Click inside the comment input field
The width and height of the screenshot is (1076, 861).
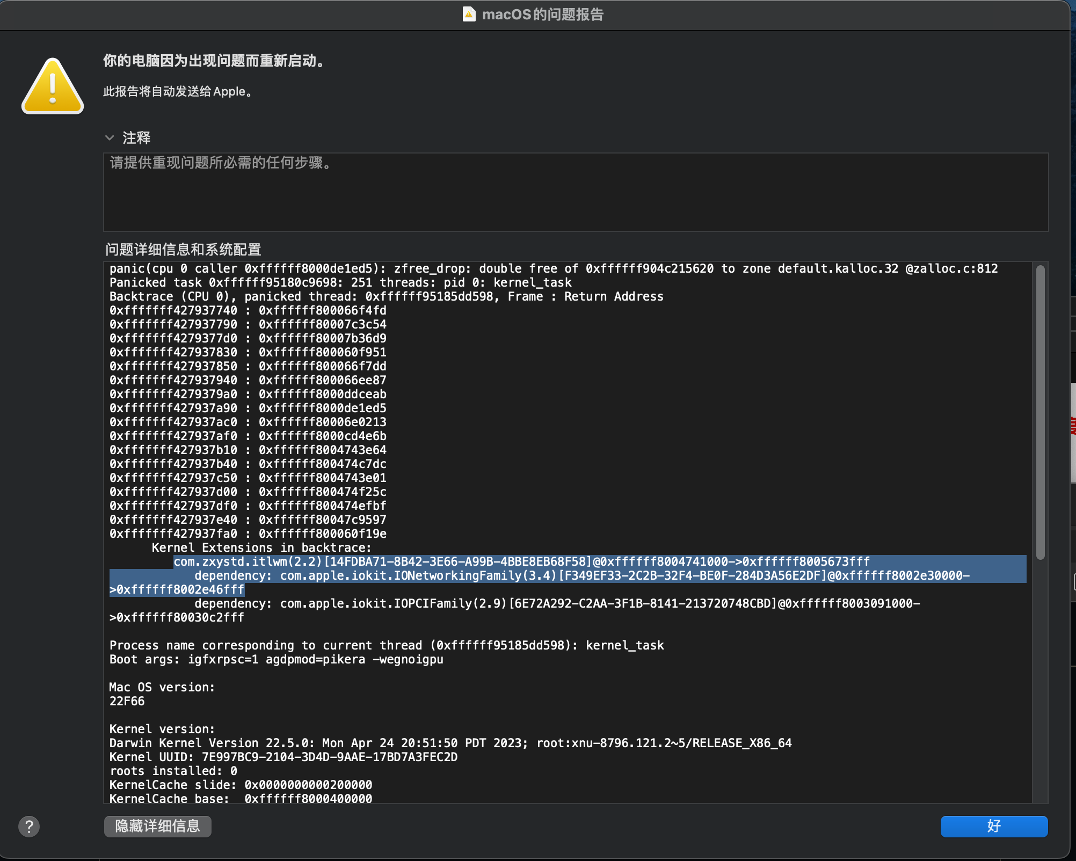(x=575, y=192)
